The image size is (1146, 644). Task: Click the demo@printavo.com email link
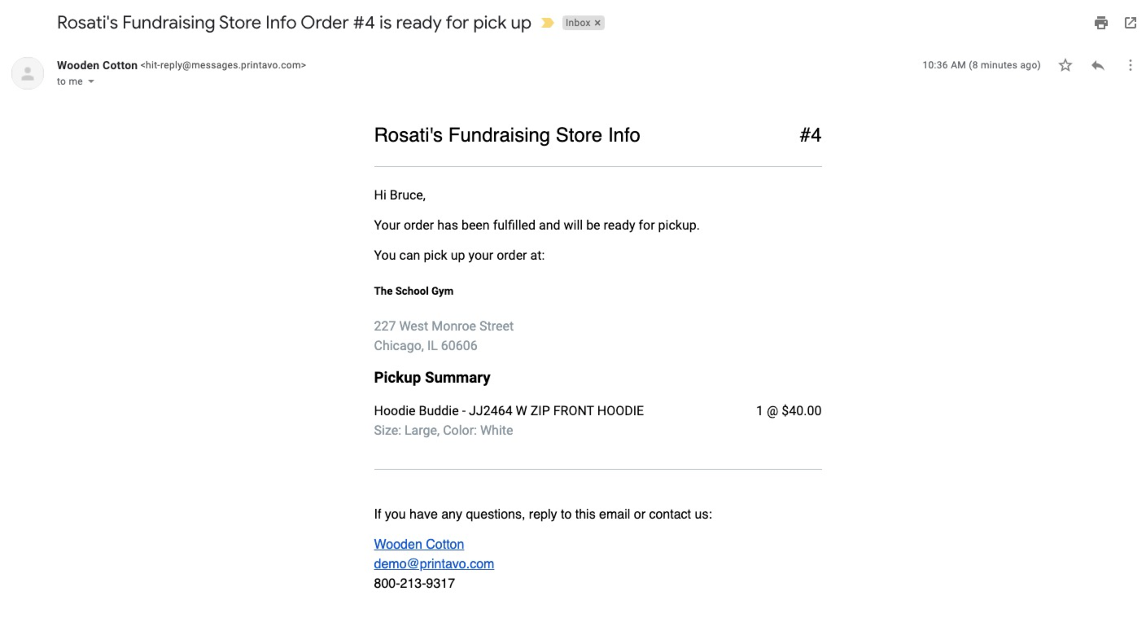click(x=434, y=563)
